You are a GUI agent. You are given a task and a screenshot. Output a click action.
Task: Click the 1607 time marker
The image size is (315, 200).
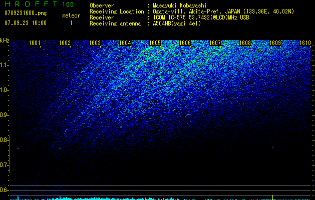click(x=215, y=43)
